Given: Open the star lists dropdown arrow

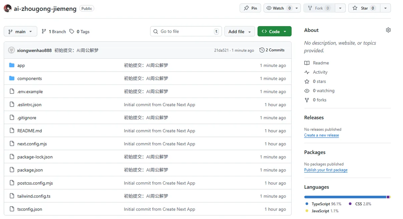Looking at the screenshot, I should [385, 8].
